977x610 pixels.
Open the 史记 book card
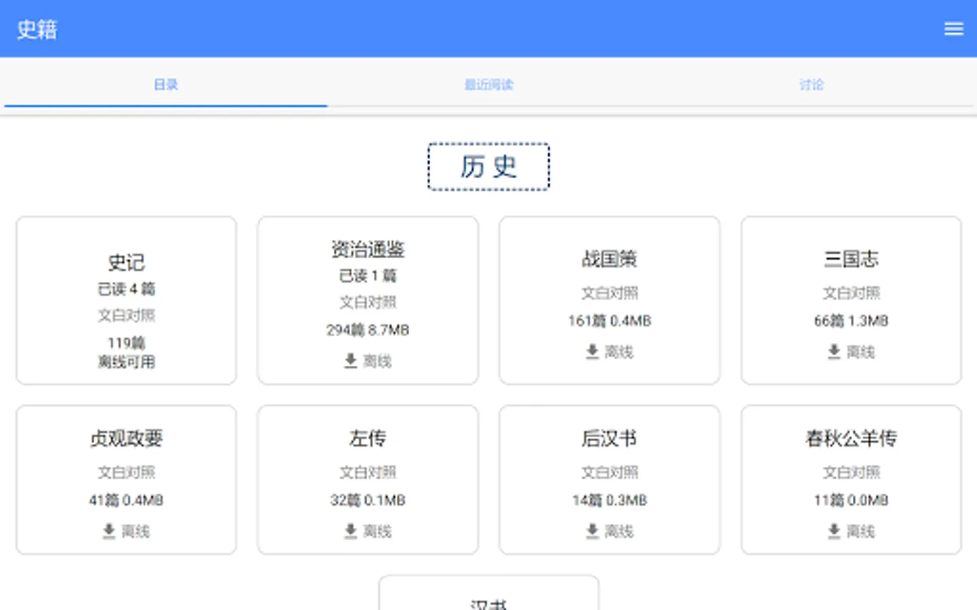126,300
